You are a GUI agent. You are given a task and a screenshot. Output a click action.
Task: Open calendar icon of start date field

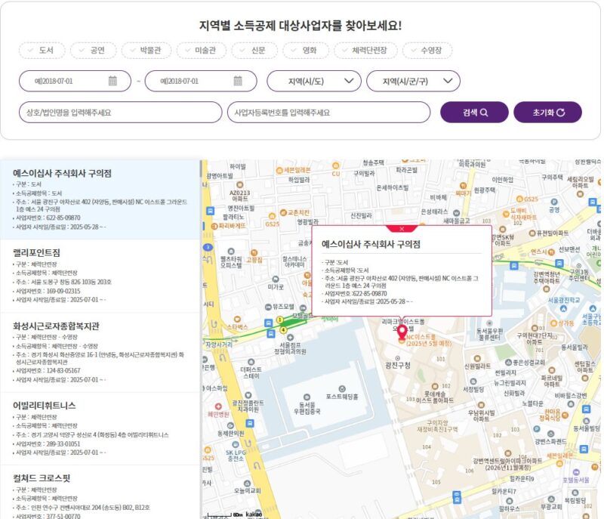(x=112, y=81)
